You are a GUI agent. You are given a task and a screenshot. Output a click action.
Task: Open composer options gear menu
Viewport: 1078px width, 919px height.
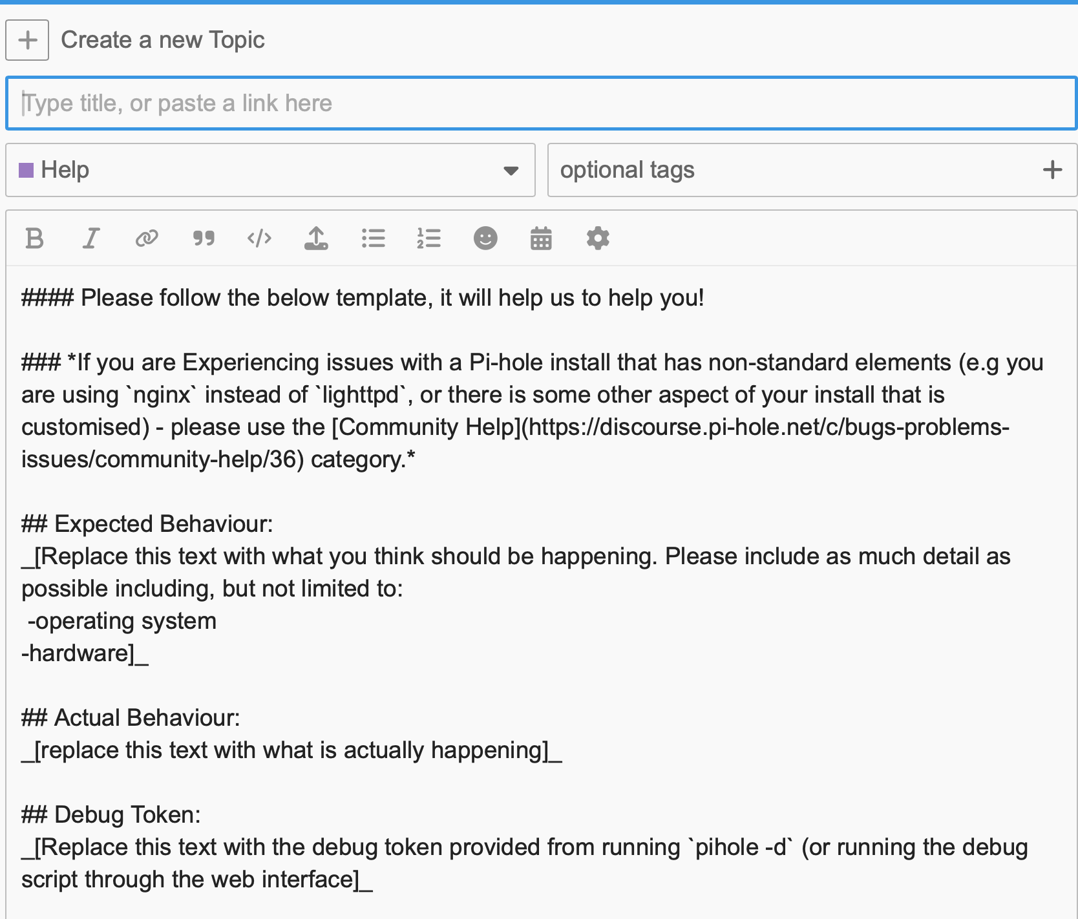[x=598, y=238]
